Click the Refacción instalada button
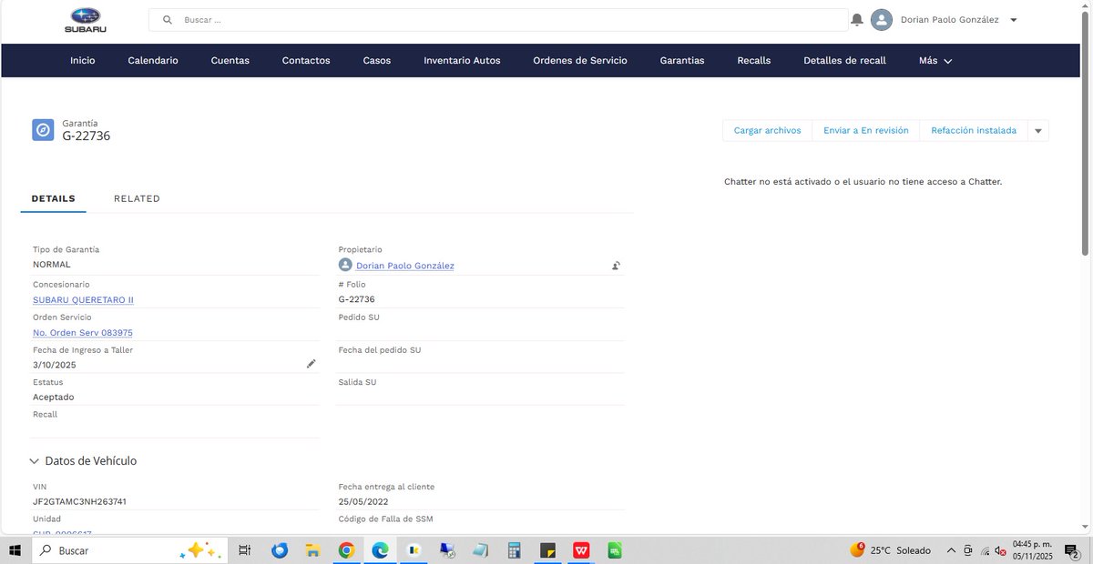The width and height of the screenshot is (1093, 564). coord(974,131)
